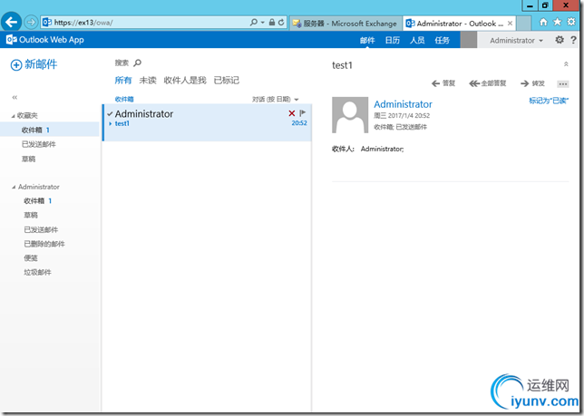
Task: Click the security lock icon in address bar
Action: 272,23
